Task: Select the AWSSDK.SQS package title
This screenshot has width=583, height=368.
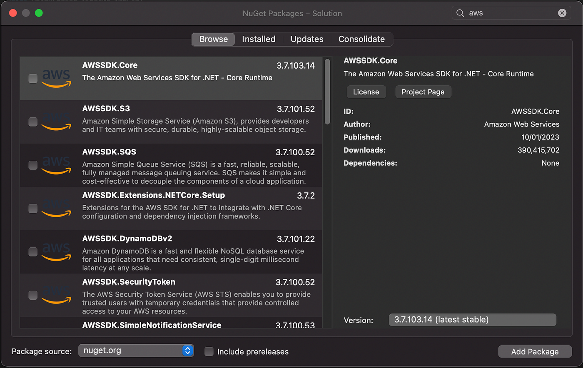Action: (x=109, y=152)
